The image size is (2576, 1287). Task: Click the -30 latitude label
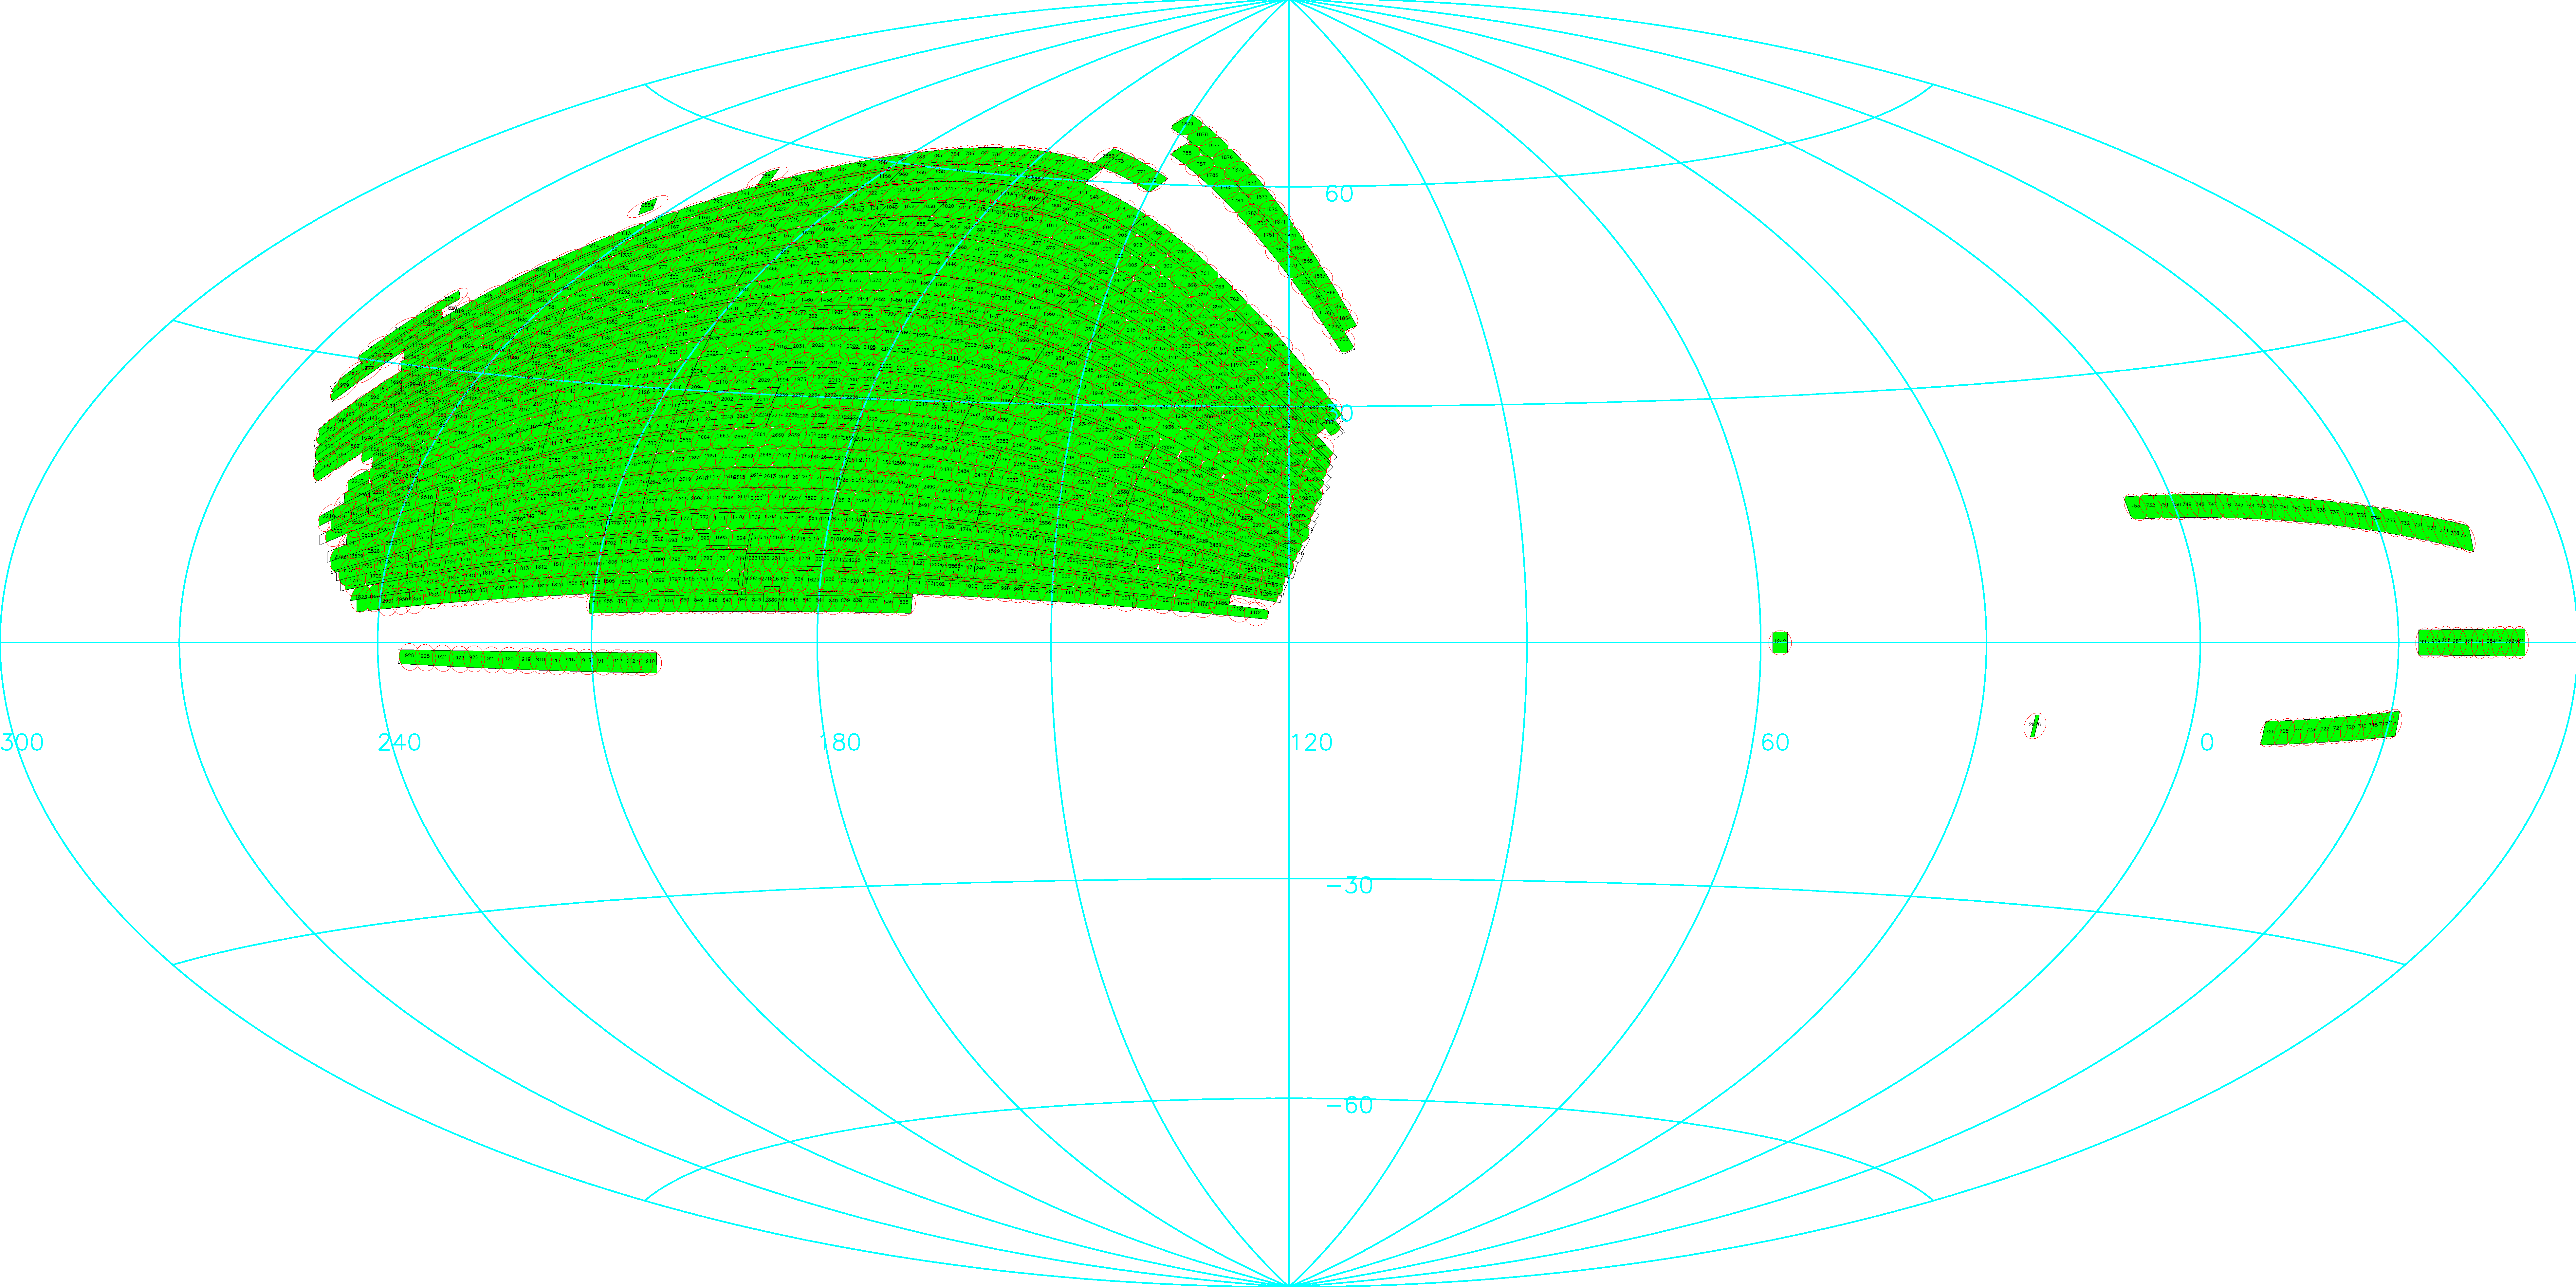1349,885
